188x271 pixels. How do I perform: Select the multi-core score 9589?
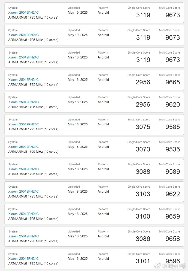click(x=173, y=172)
